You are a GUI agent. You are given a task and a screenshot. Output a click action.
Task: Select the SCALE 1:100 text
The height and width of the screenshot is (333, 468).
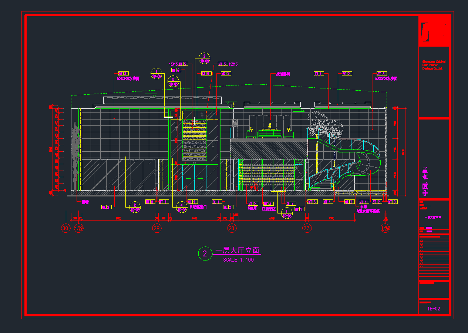239,260
